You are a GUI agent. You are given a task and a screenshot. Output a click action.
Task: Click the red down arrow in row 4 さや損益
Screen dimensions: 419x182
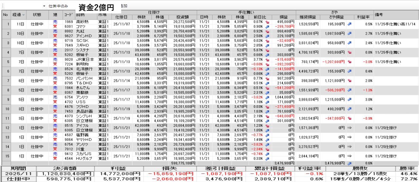click(x=349, y=52)
